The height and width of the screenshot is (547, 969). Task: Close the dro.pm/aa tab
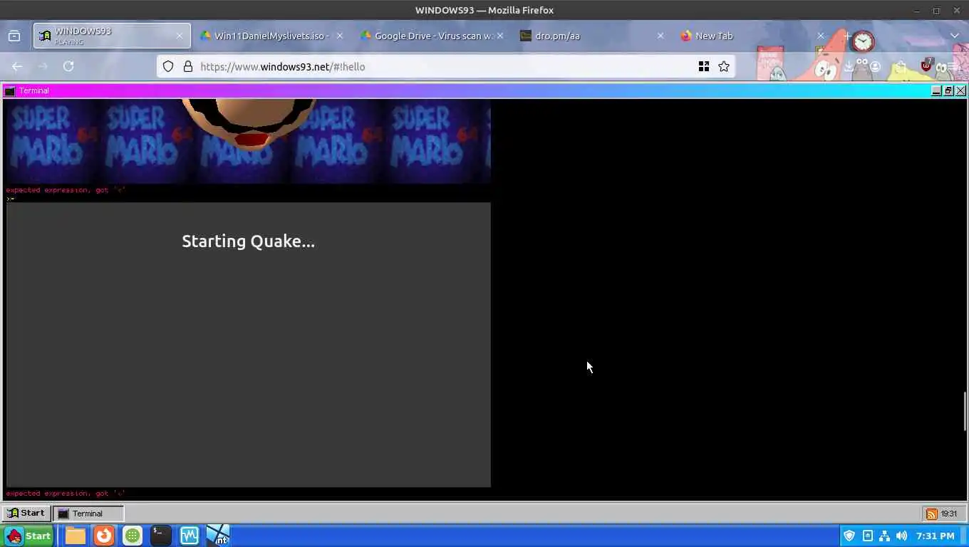click(x=660, y=36)
